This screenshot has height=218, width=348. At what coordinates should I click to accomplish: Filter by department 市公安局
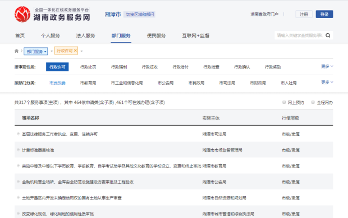click(x=166, y=83)
